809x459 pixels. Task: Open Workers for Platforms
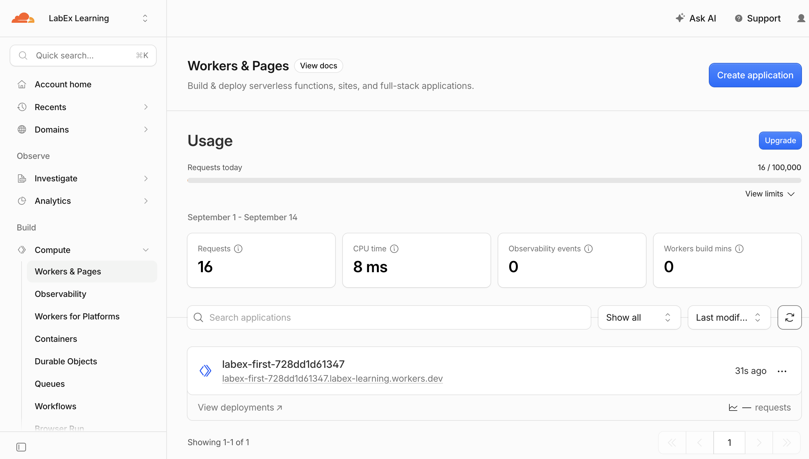pos(77,316)
